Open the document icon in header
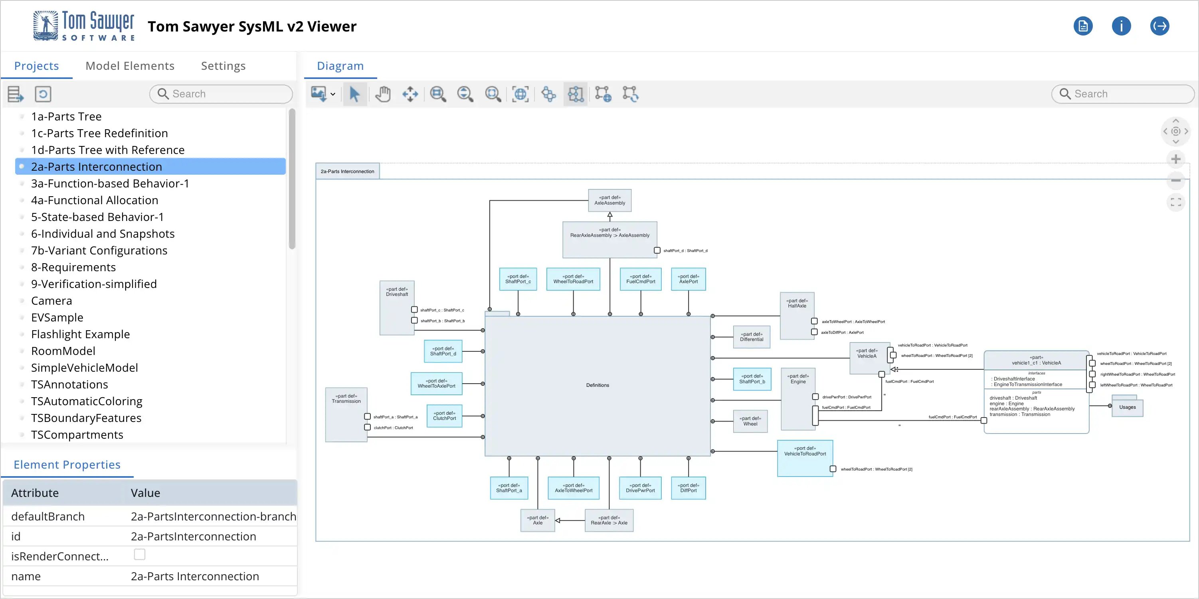Viewport: 1199px width, 599px height. pos(1083,26)
